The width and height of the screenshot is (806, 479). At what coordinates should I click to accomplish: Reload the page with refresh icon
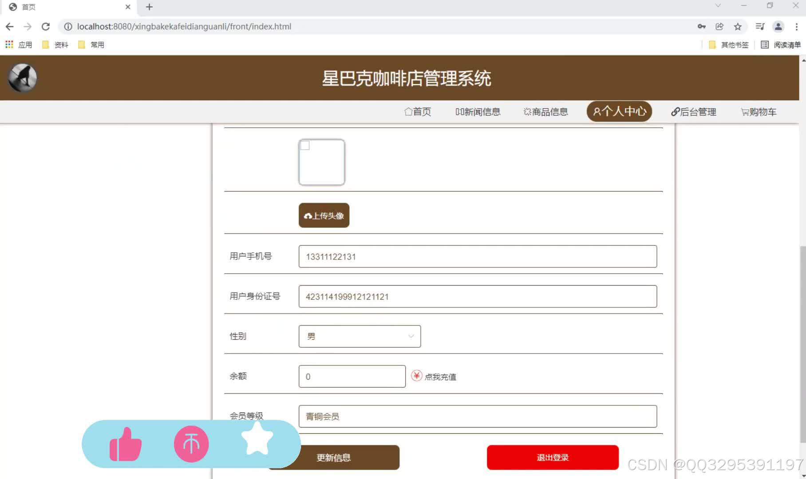coord(45,27)
